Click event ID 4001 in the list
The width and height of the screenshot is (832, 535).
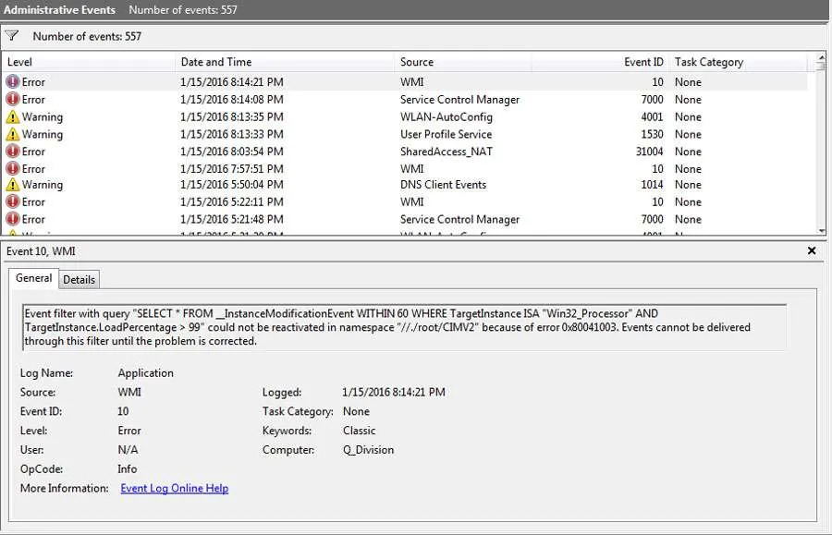(652, 116)
